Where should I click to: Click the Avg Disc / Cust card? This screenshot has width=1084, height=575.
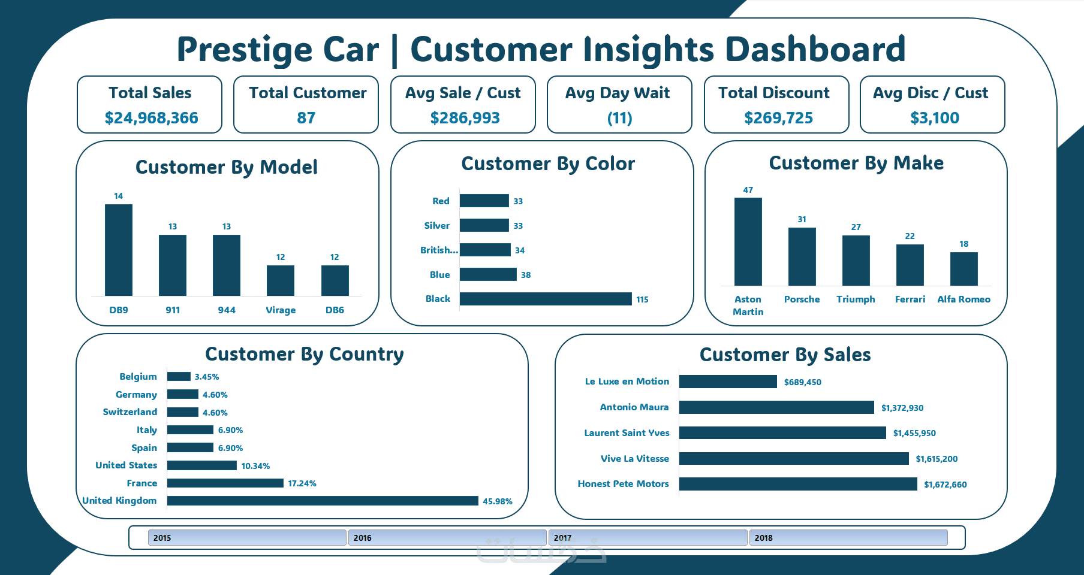pos(933,105)
